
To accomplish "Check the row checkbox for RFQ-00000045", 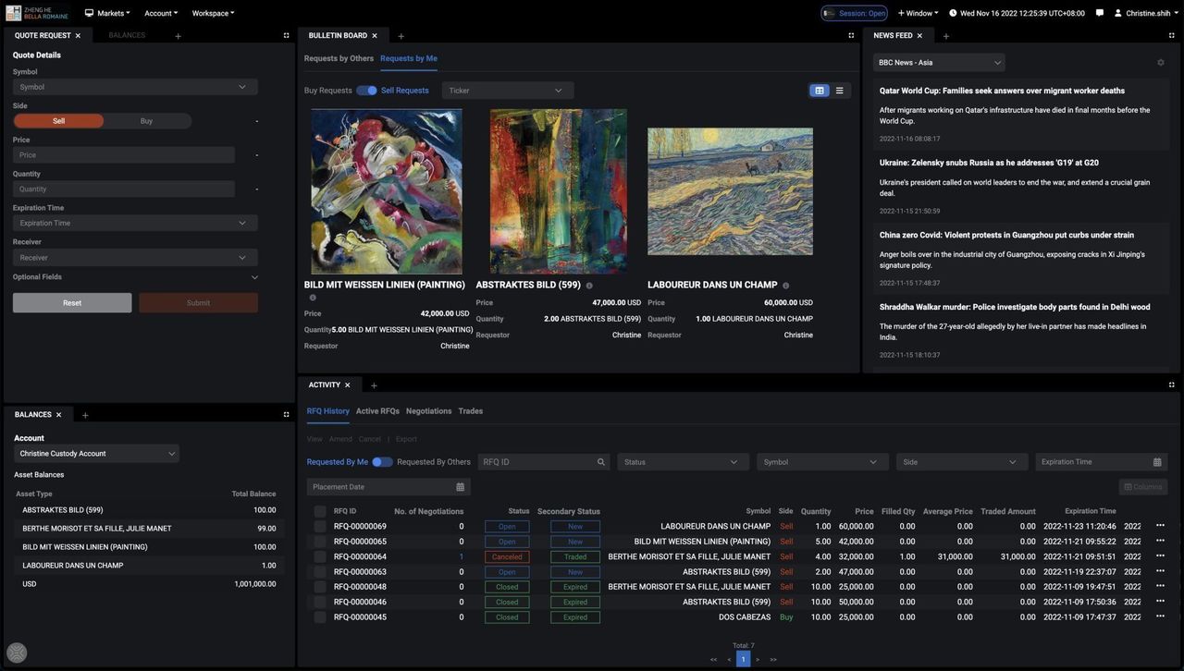I will (320, 617).
